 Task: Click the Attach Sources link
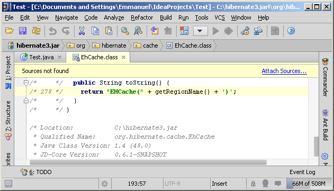tap(284, 71)
